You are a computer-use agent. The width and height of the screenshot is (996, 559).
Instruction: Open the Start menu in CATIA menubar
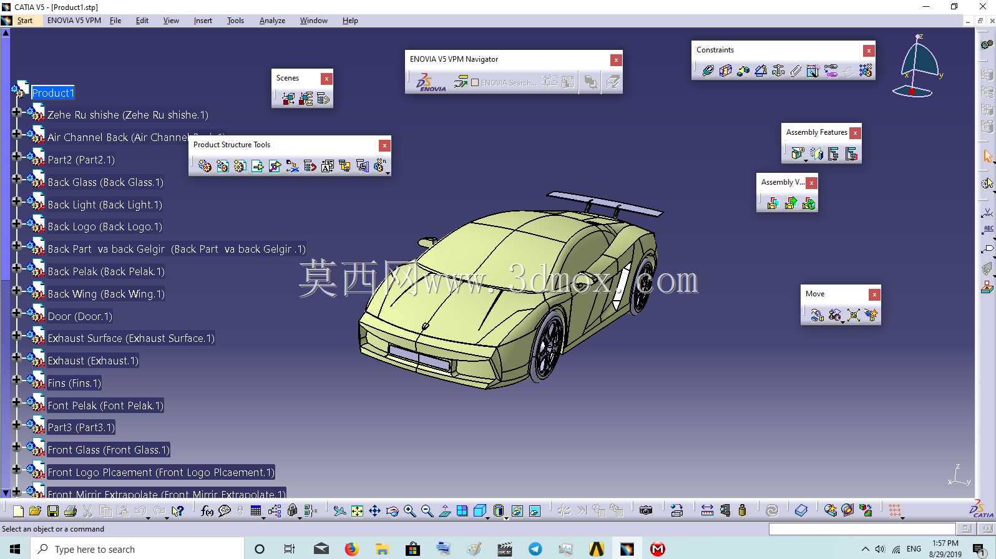pos(25,21)
